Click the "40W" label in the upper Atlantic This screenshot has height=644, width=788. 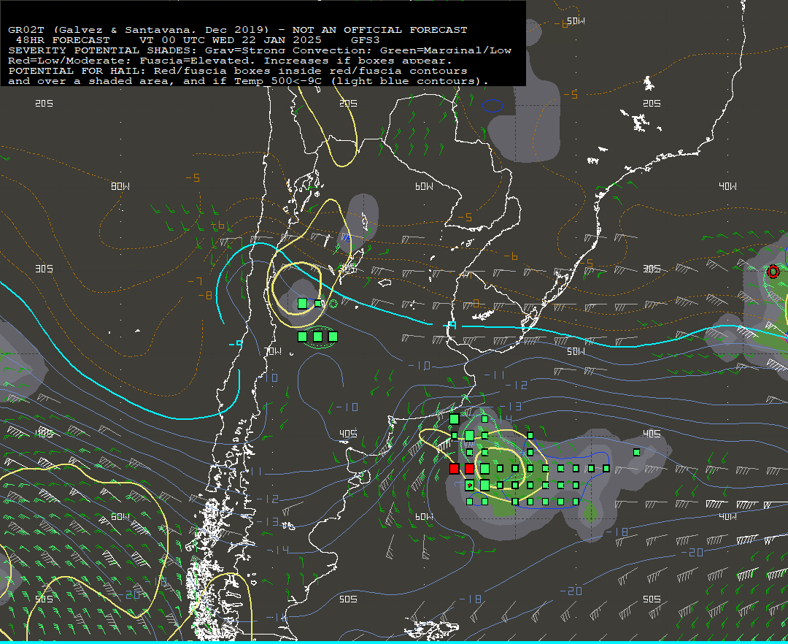tap(727, 186)
